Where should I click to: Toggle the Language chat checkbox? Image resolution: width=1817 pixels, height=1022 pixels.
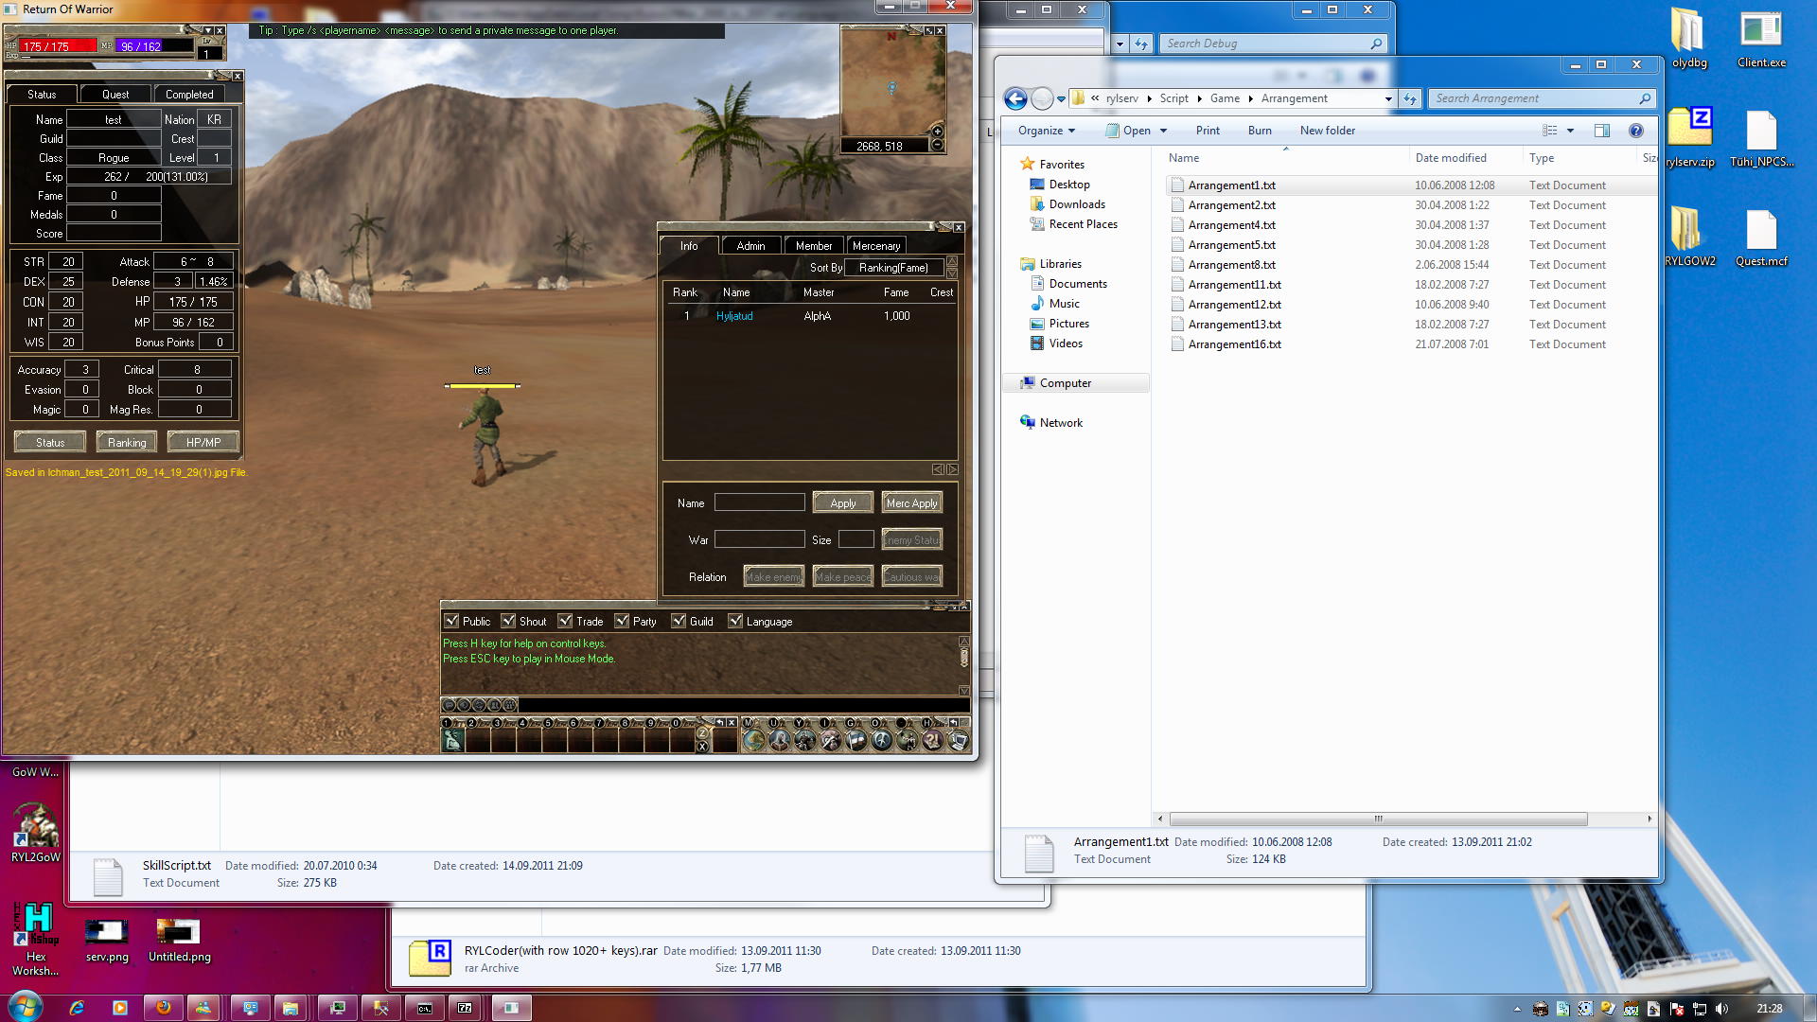coord(735,621)
